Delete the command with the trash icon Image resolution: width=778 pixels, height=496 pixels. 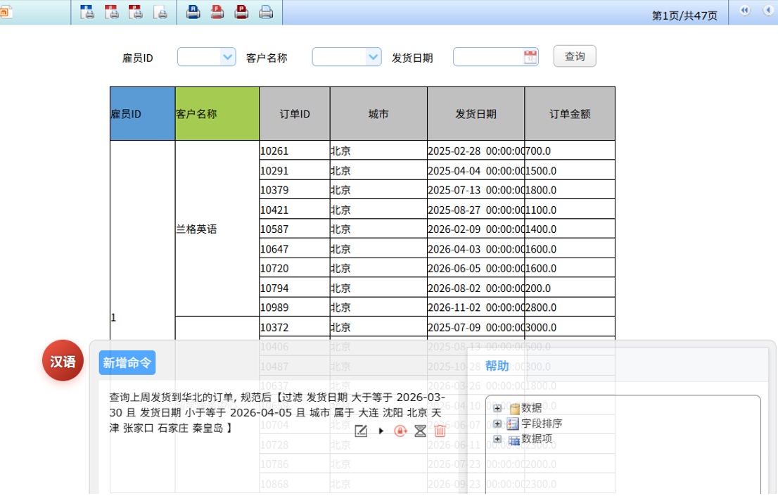[x=440, y=431]
